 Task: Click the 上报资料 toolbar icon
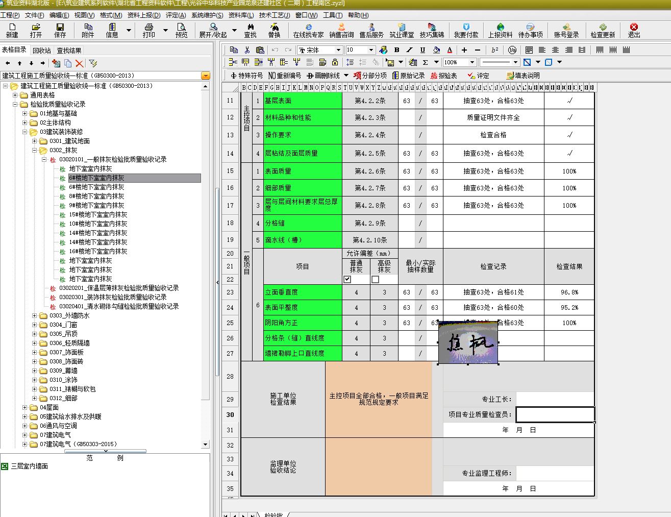500,30
